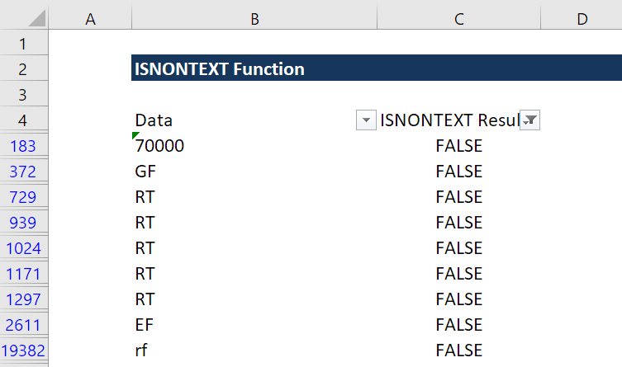Click the error indicator triangle on 70000
The image size is (622, 367).
tap(135, 136)
